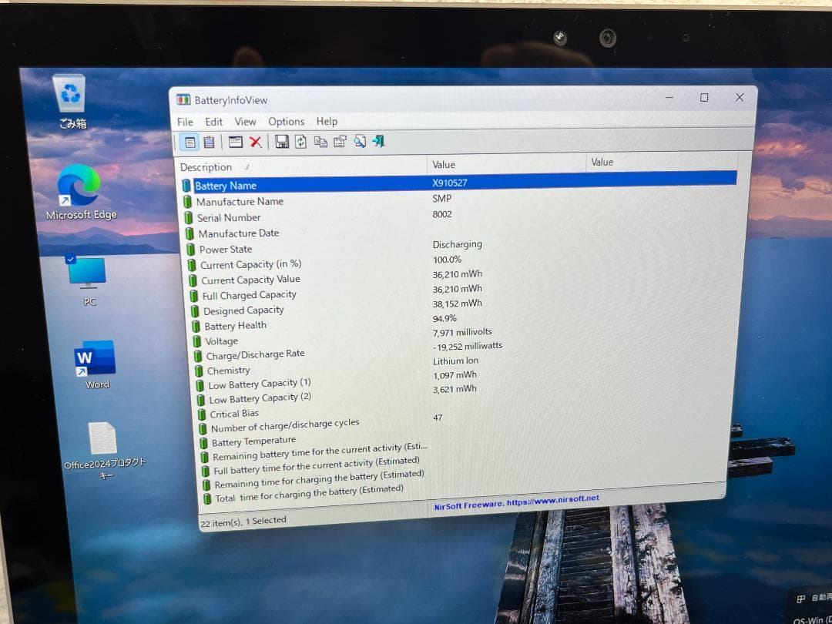The width and height of the screenshot is (832, 624).
Task: Open Properties using the properties toolbar icon
Action: tap(340, 142)
